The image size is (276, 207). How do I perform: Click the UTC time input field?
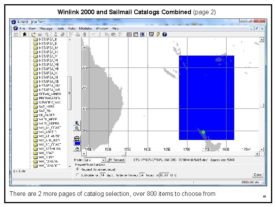[x=164, y=175]
